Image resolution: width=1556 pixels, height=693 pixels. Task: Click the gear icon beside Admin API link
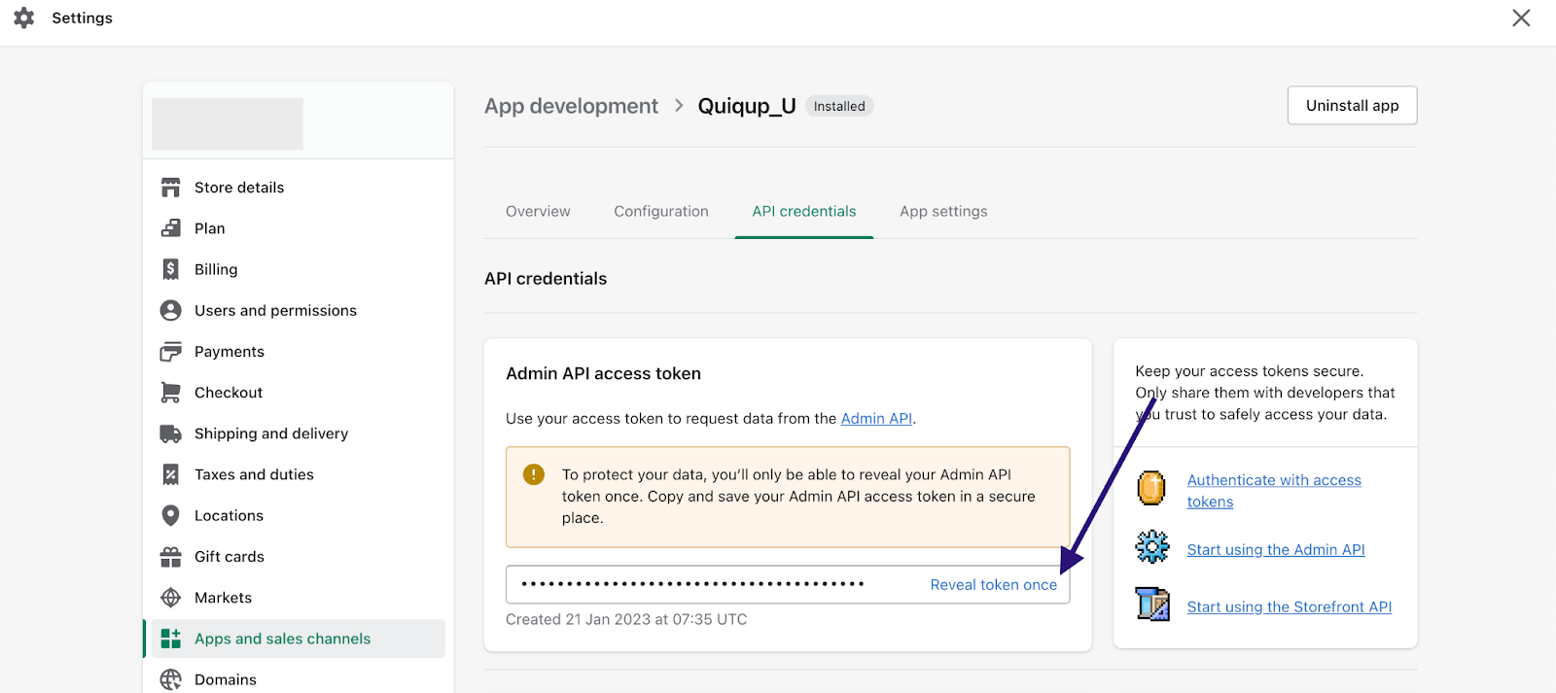coord(1152,547)
